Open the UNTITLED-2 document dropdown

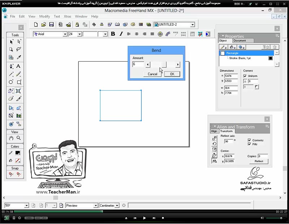point(193,25)
